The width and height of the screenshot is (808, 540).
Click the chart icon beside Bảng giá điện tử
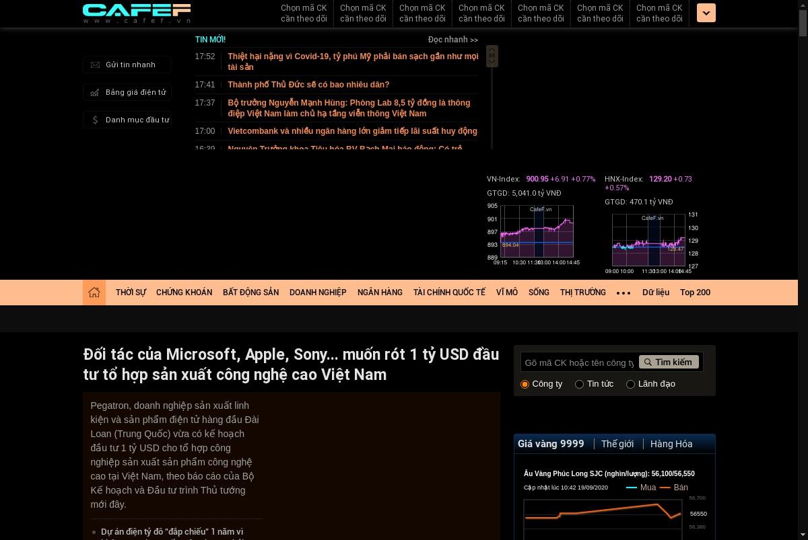(95, 93)
